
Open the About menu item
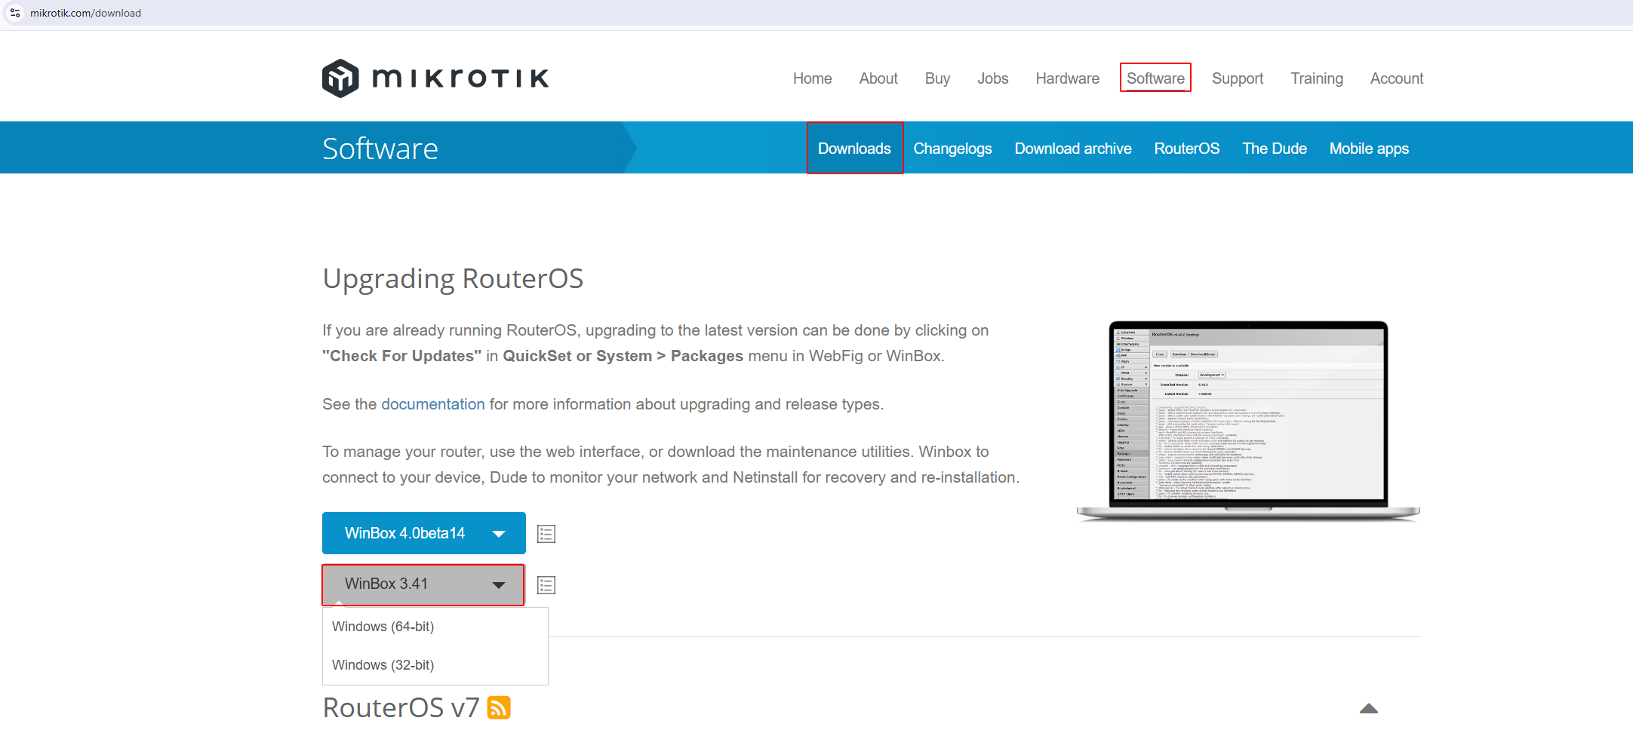coord(878,78)
